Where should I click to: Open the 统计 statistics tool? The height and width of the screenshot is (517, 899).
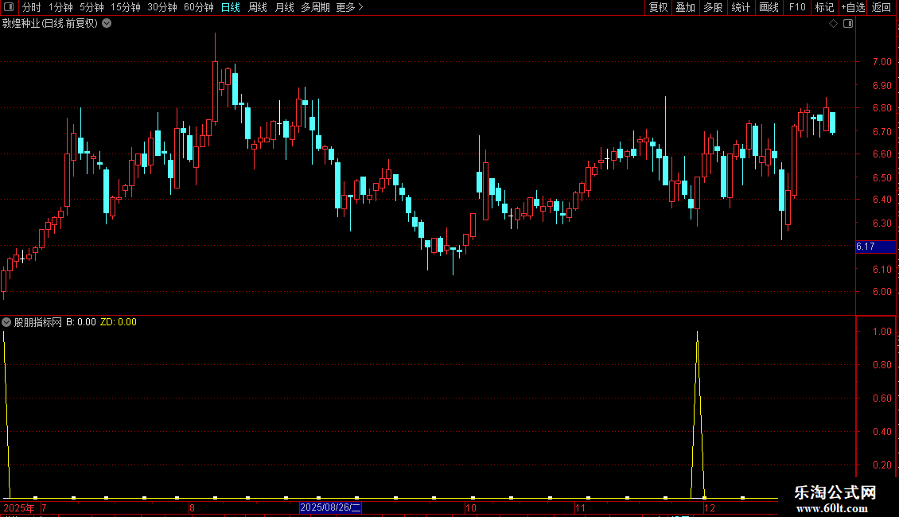click(x=741, y=7)
